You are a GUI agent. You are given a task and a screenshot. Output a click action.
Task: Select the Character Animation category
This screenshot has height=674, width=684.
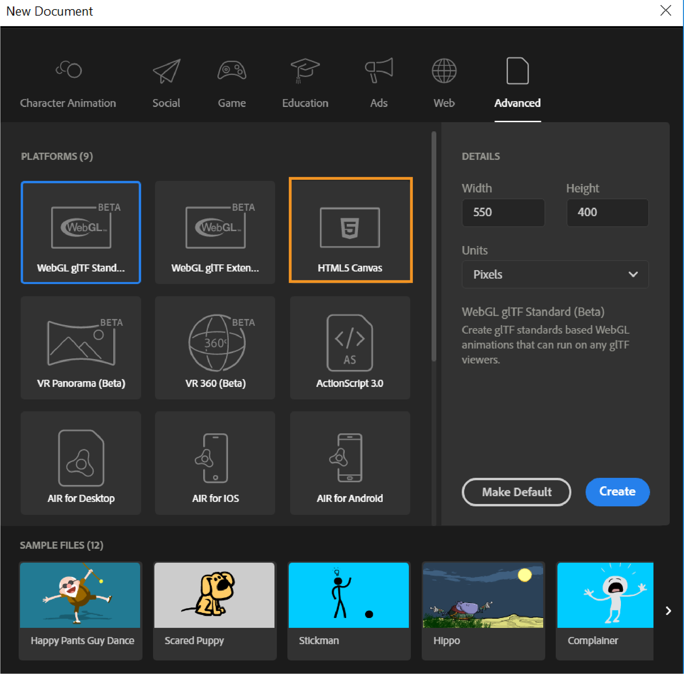click(x=68, y=82)
